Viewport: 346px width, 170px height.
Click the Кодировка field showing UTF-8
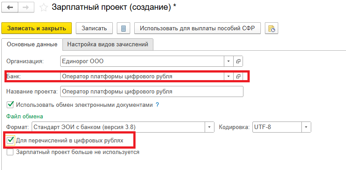(x=277, y=127)
